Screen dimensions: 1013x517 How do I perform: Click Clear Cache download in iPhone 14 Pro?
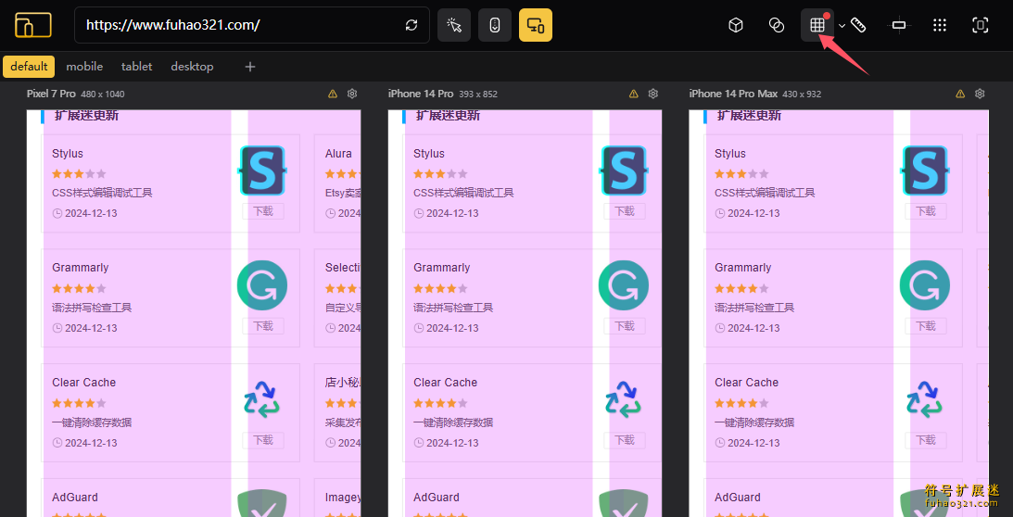tap(625, 440)
